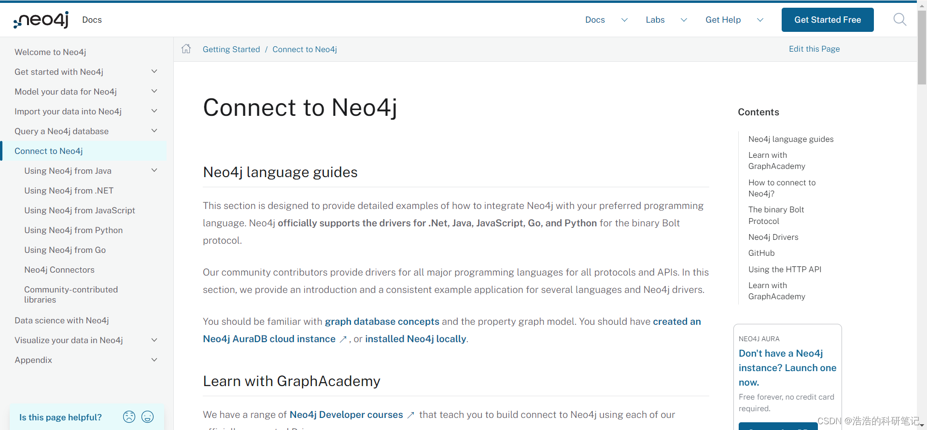Viewport: 927px width, 430px height.
Task: Click the Neo4j language guides heading
Action: (280, 172)
